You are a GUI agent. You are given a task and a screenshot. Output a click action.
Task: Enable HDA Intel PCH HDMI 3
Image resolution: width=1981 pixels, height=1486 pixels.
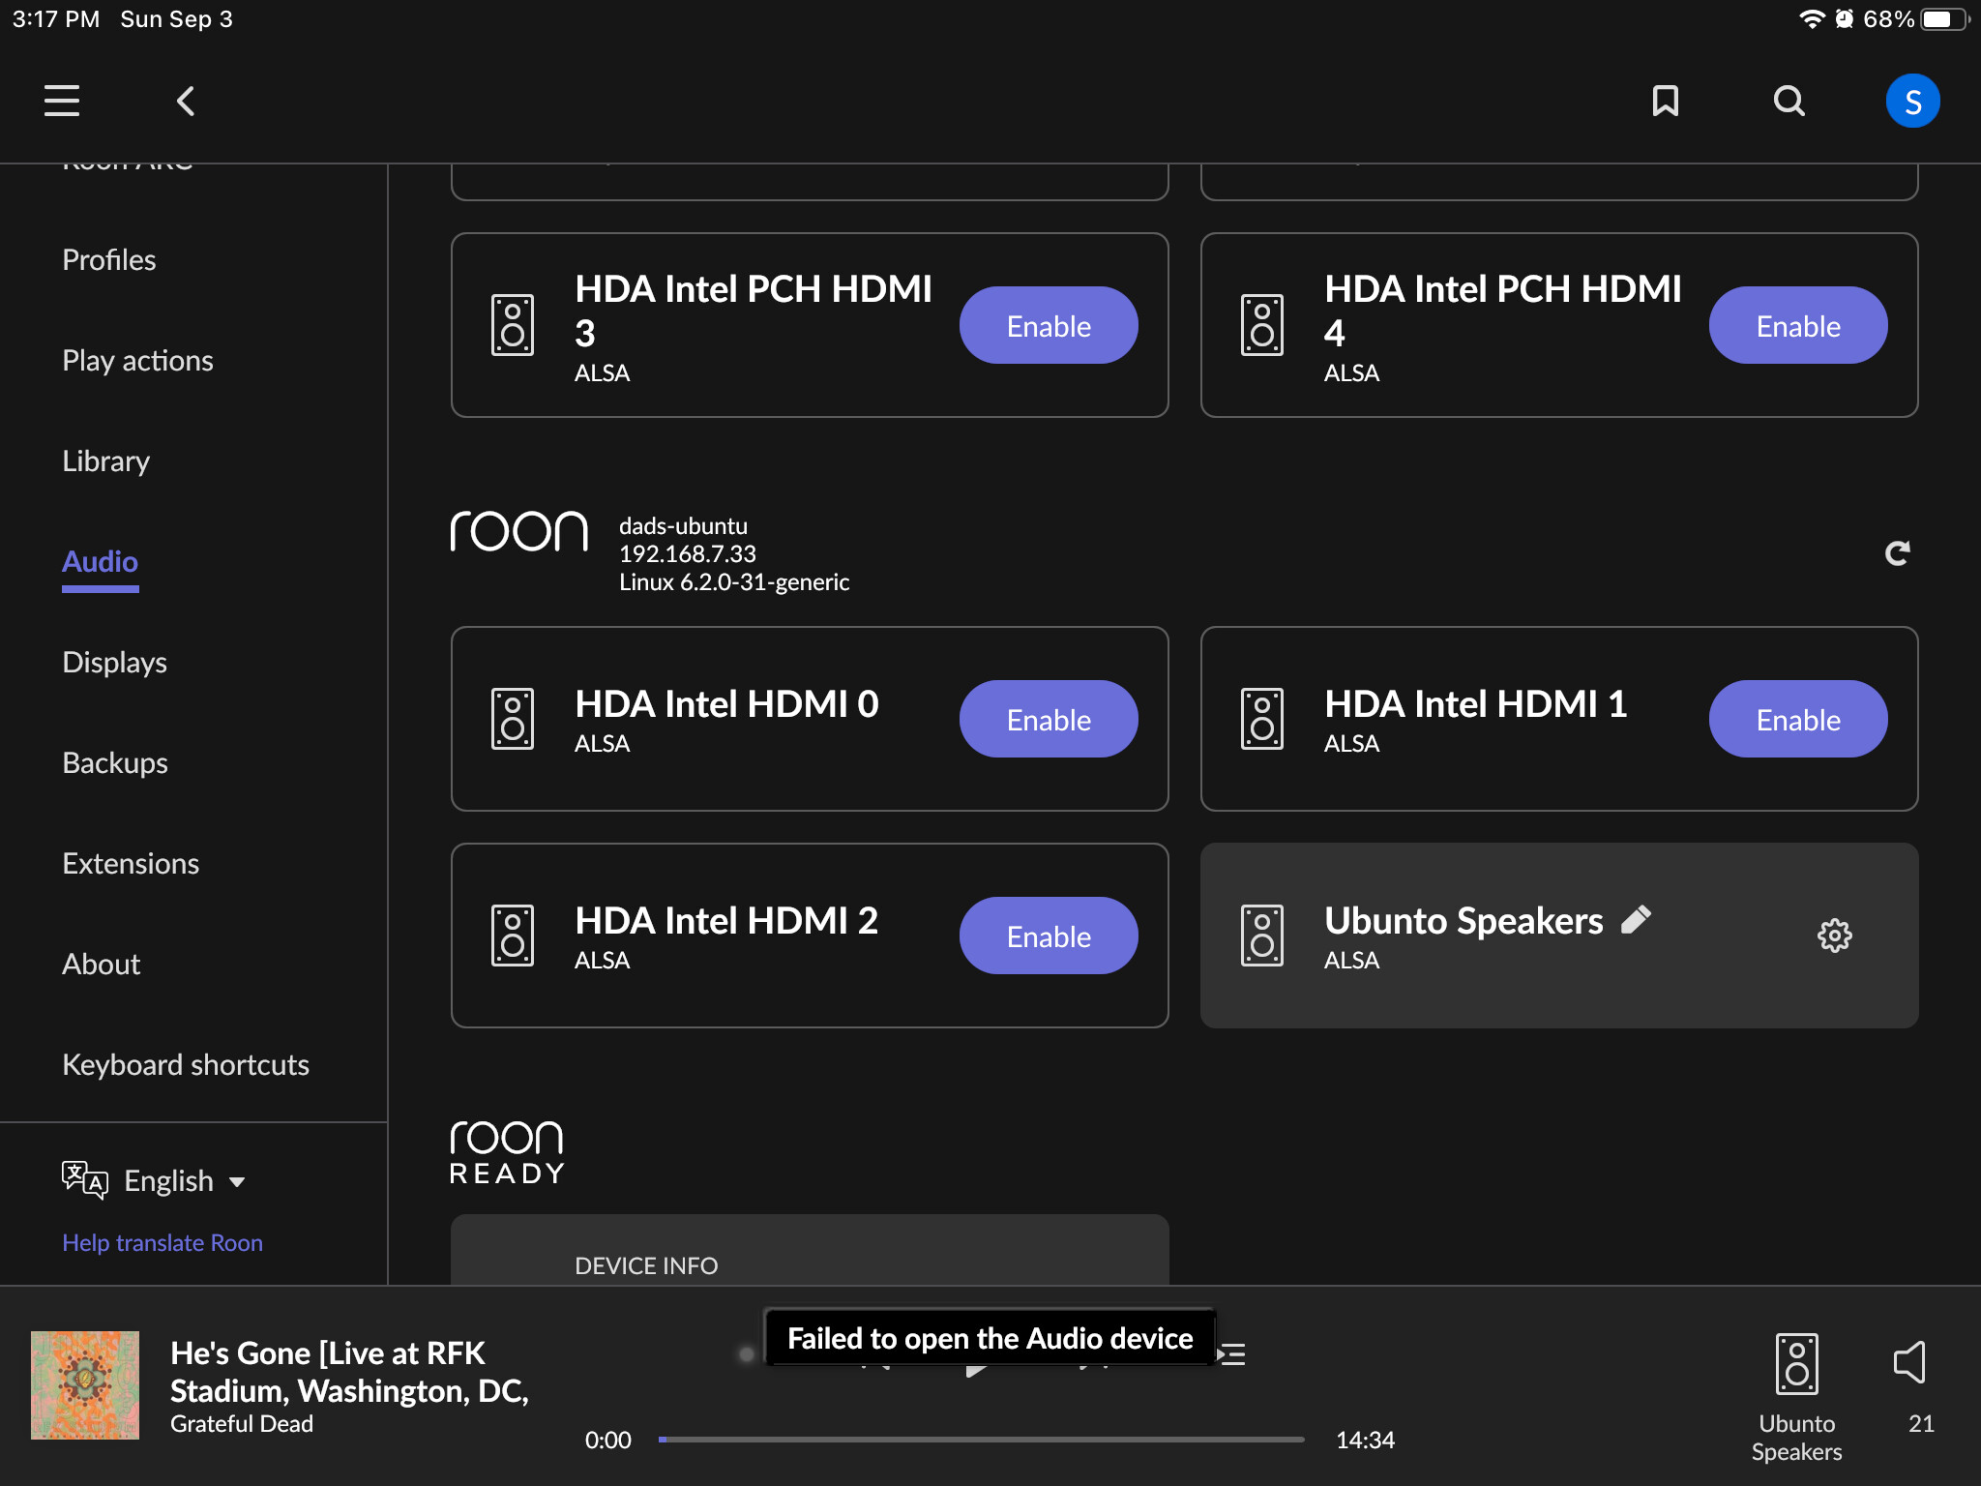[1049, 326]
